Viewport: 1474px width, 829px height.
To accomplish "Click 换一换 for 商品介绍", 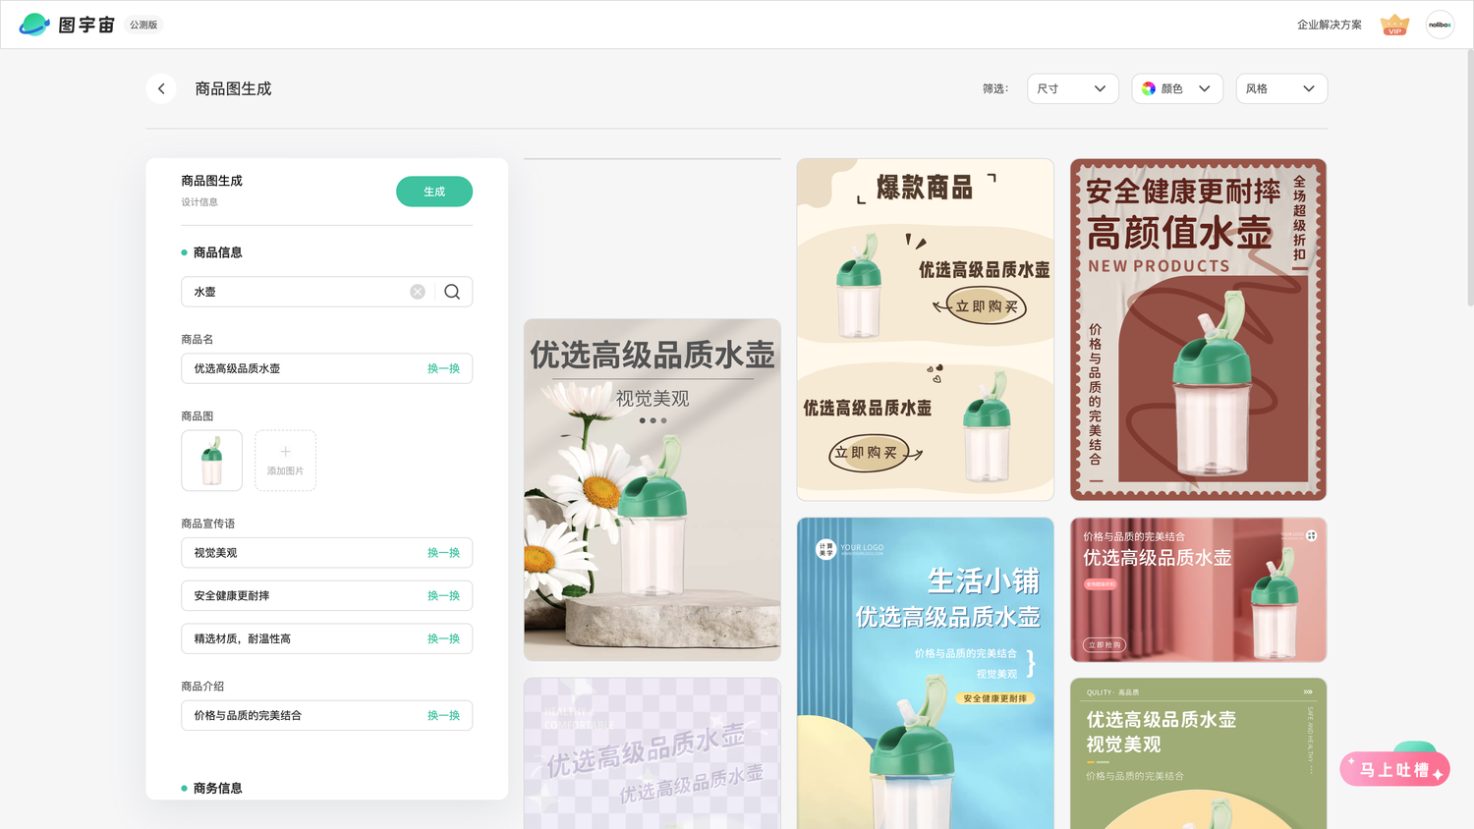I will (443, 716).
